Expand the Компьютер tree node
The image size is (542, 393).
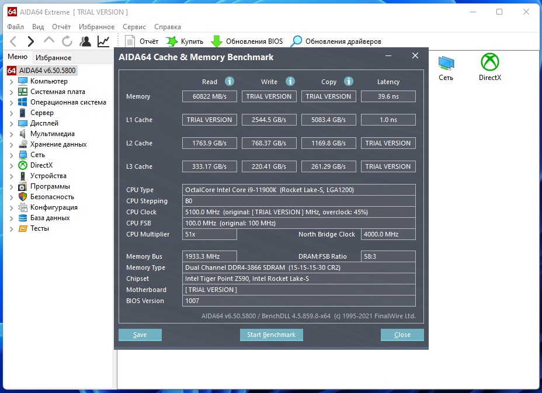[12, 82]
